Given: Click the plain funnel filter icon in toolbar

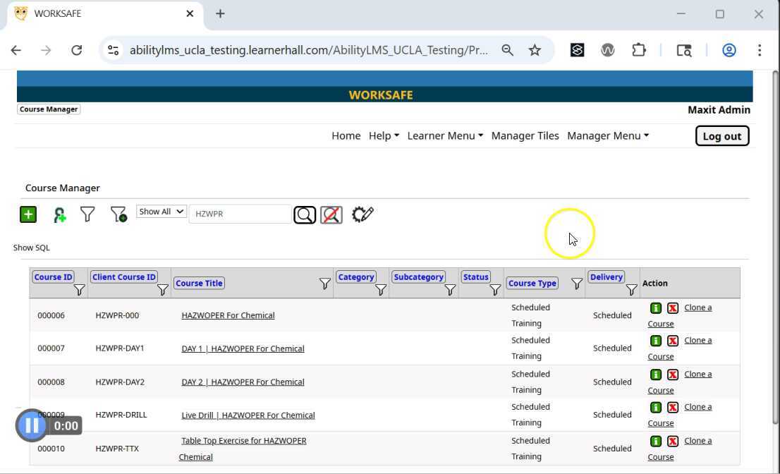Looking at the screenshot, I should [87, 214].
